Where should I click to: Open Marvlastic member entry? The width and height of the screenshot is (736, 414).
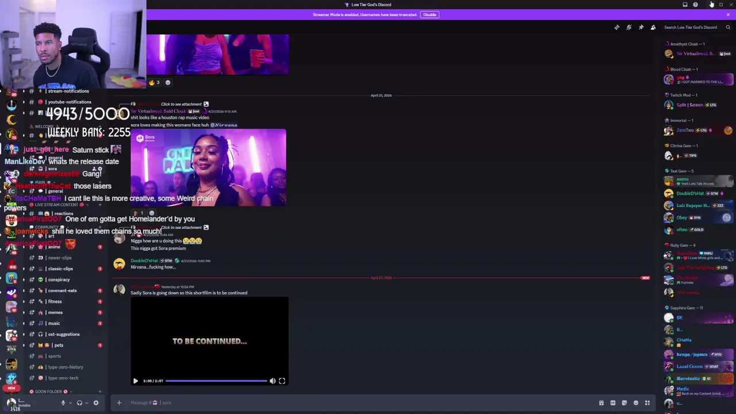(x=699, y=378)
